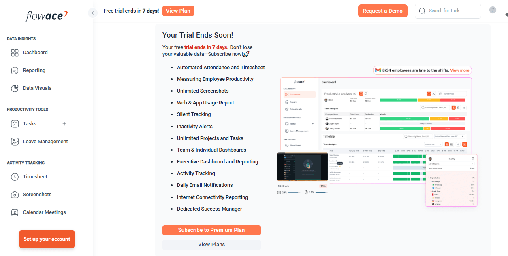The height and width of the screenshot is (256, 508).
Task: Click the "Team & Individual Dashboards" item
Action: point(211,150)
